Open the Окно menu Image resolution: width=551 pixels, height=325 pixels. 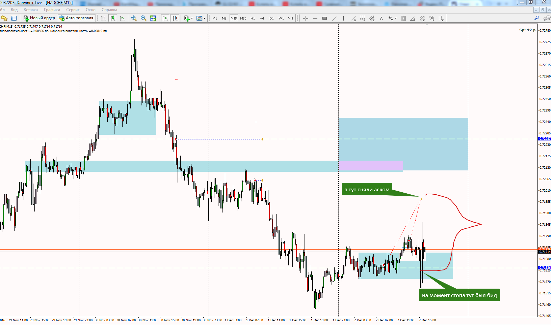tap(90, 10)
